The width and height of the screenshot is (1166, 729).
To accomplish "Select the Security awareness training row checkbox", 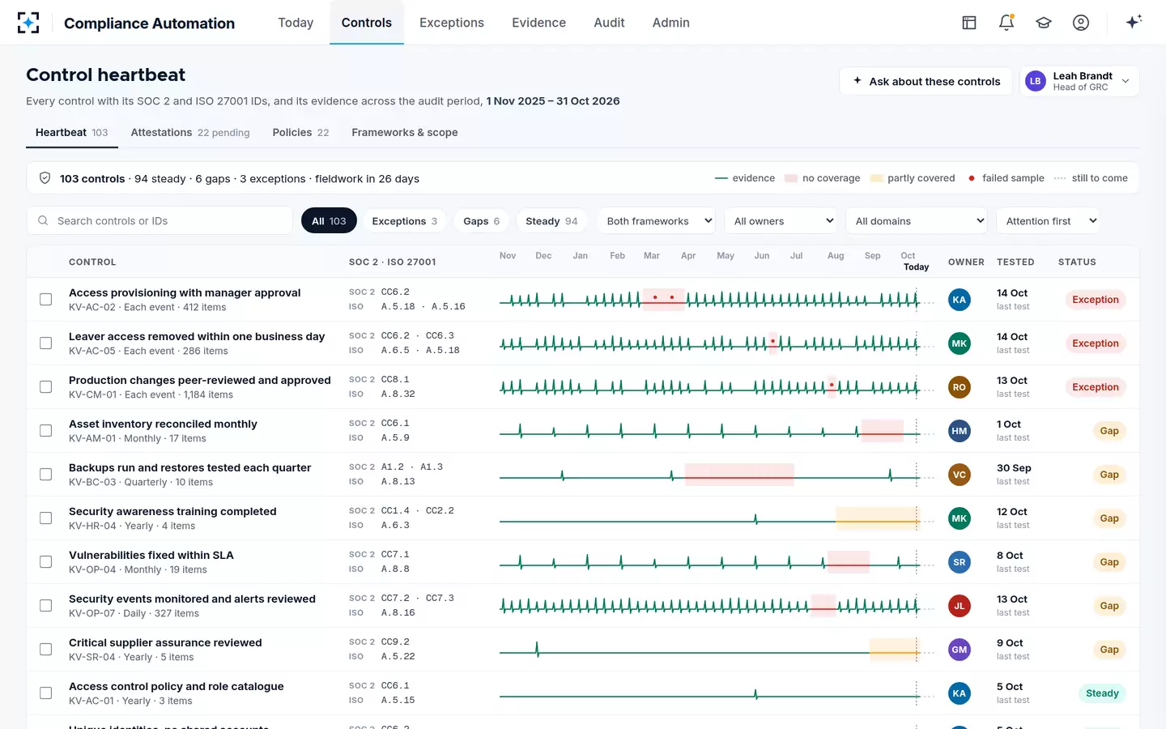I will tap(46, 518).
